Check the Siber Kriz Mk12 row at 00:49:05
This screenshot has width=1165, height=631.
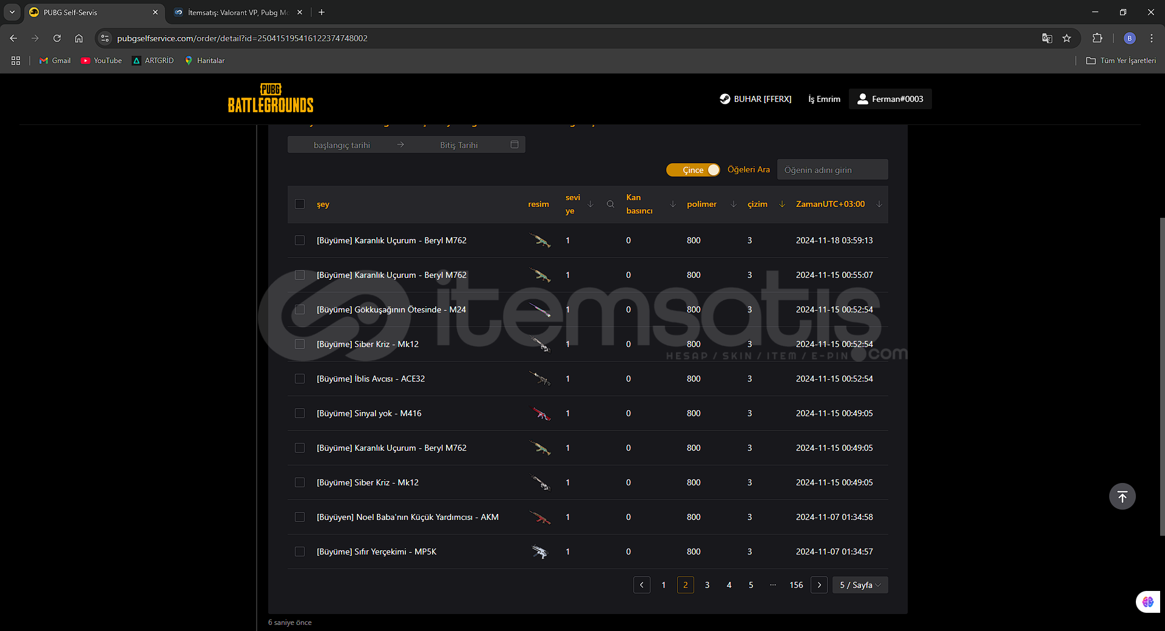[300, 482]
